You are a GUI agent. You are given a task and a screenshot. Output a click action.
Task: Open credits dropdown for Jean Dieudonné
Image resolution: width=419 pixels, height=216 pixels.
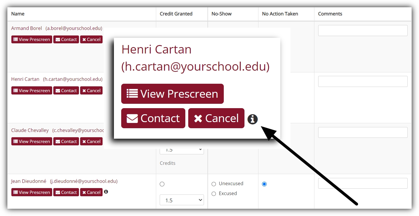click(182, 200)
